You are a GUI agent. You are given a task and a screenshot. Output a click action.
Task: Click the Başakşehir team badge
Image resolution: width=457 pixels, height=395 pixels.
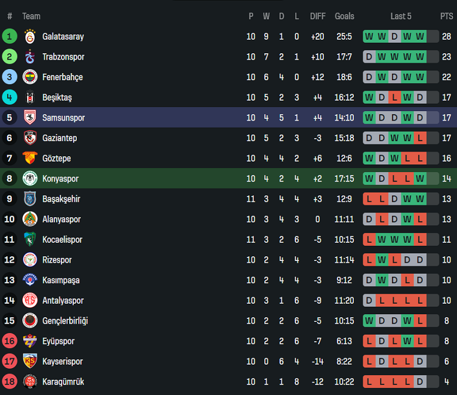coord(30,199)
